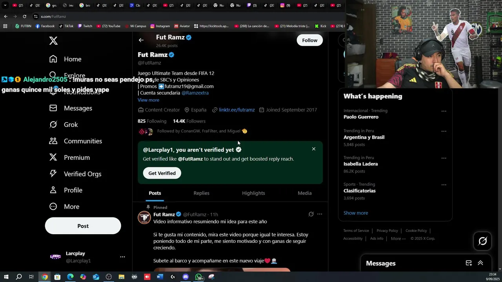This screenshot has width=502, height=282.
Task: Click Show more under What's happening
Action: click(356, 213)
